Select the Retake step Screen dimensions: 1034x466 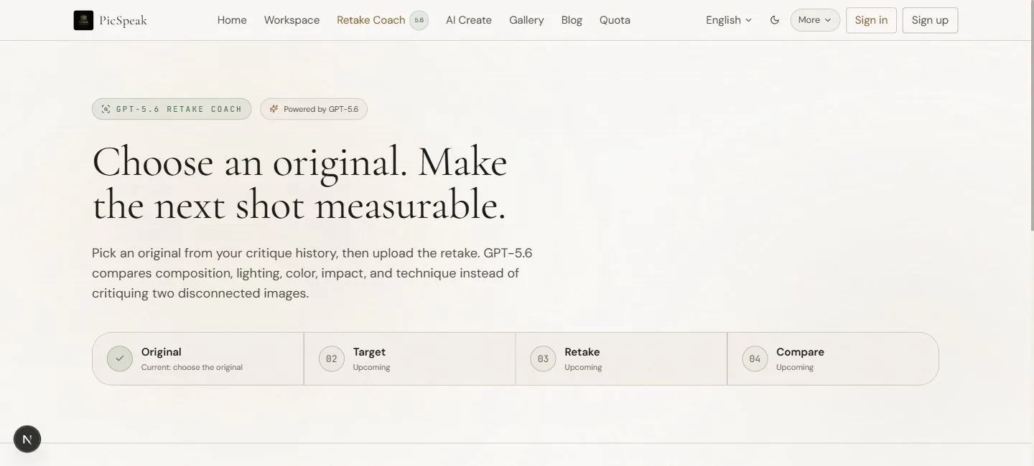click(621, 358)
